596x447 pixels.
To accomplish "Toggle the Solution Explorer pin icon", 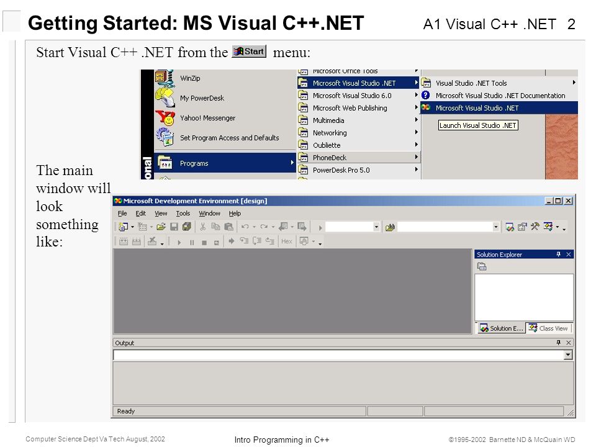I will 558,255.
